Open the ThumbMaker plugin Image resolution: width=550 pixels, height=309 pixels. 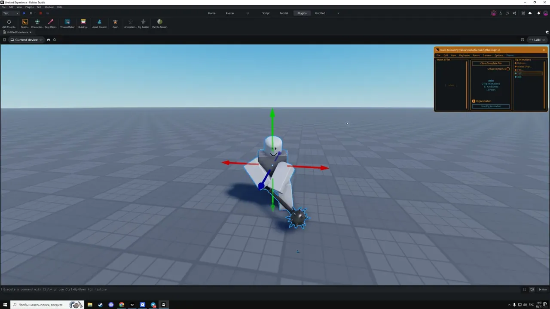(x=67, y=23)
